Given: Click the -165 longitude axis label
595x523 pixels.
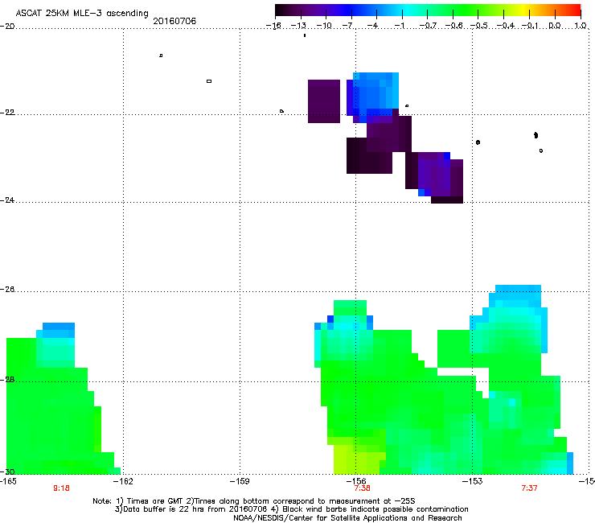Looking at the screenshot, I should pyautogui.click(x=8, y=481).
